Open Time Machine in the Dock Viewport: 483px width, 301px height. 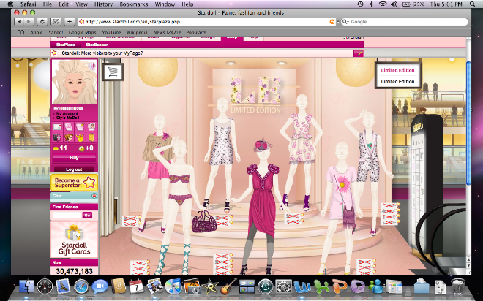point(265,286)
